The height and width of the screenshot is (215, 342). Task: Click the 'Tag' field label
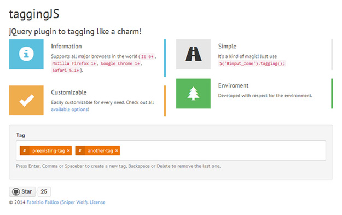pos(20,135)
